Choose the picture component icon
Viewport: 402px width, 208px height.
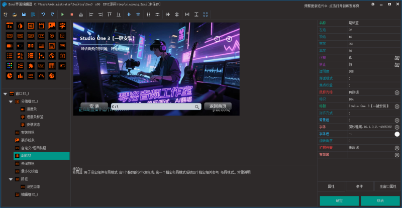point(52,26)
